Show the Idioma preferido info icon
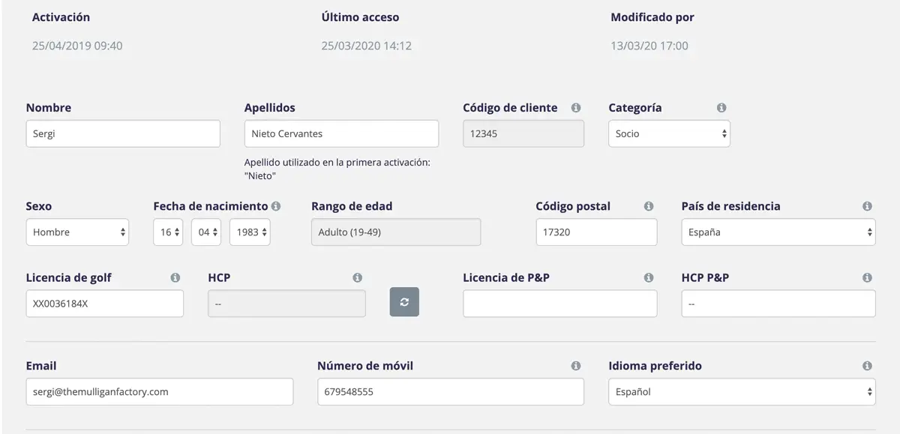Screen dimensions: 900x434 pos(867,367)
